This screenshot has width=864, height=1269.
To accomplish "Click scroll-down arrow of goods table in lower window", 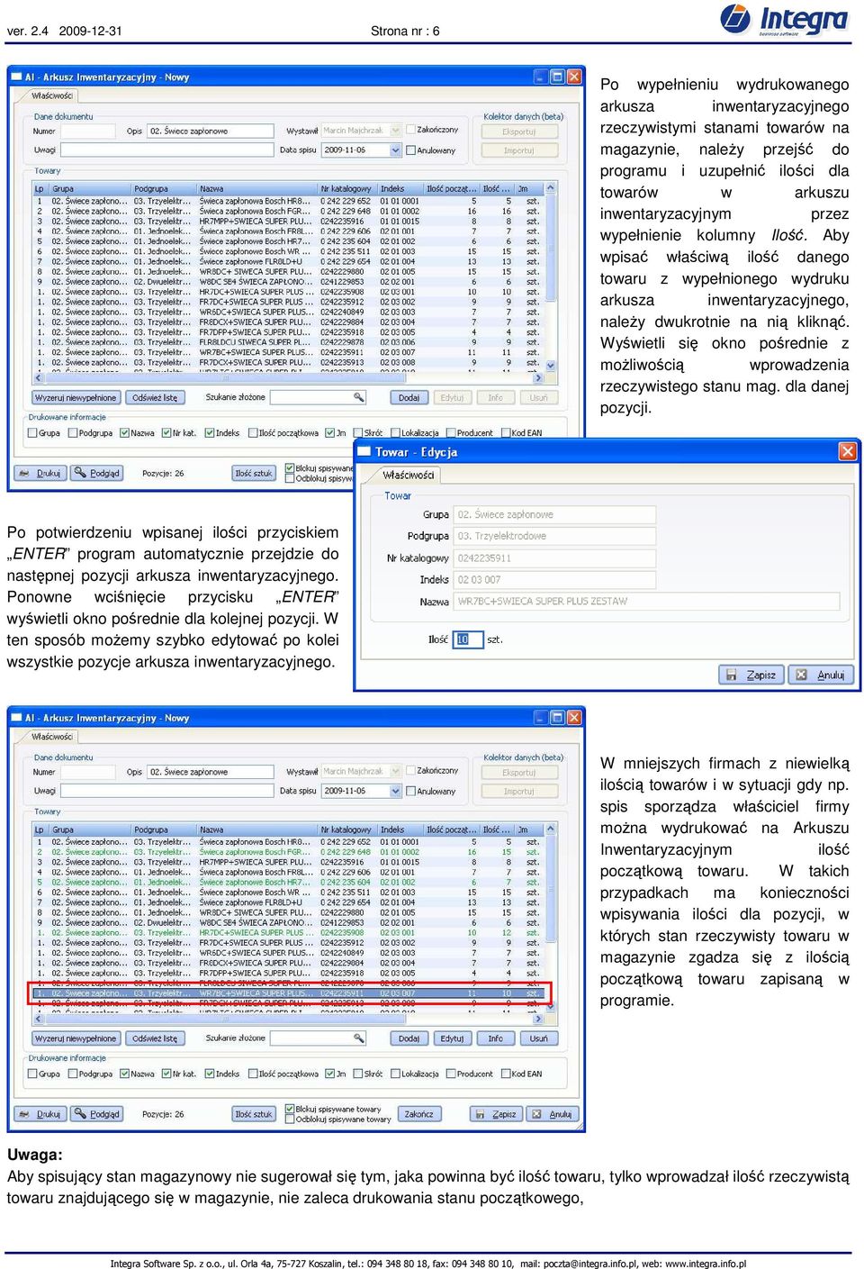I will coord(551,1007).
